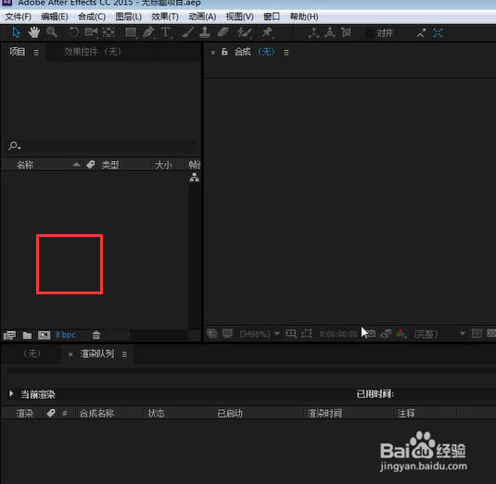This screenshot has height=484, width=496.
Task: Sort project items by 大小 column
Action: [x=163, y=165]
